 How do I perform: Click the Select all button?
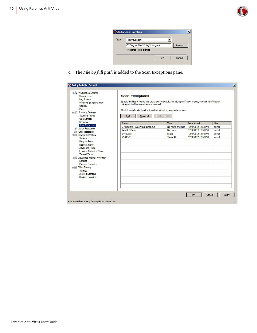pyautogui.click(x=145, y=116)
